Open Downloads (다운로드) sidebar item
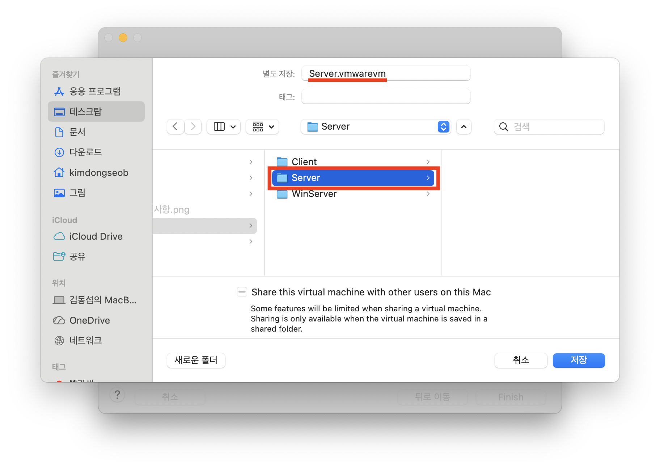The image size is (660, 467). click(96, 152)
